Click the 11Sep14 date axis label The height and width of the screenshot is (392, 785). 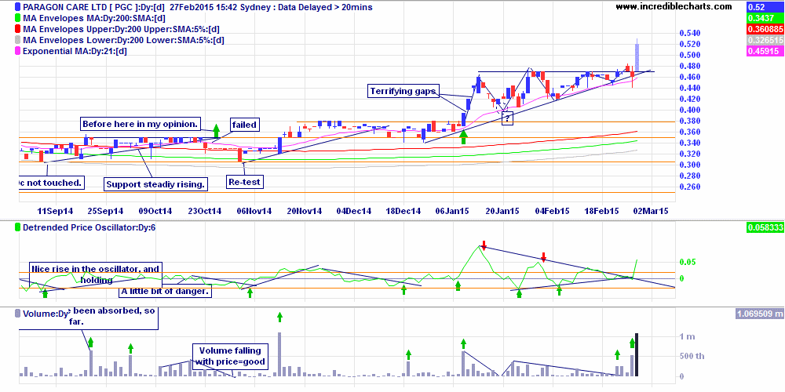[55, 212]
